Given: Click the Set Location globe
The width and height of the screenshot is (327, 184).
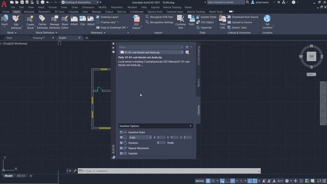Looking at the screenshot, I should click(x=267, y=22).
